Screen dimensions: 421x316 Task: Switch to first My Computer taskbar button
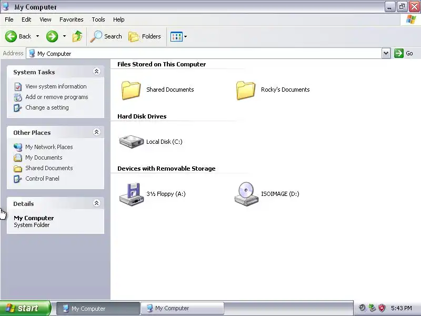[x=98, y=309]
